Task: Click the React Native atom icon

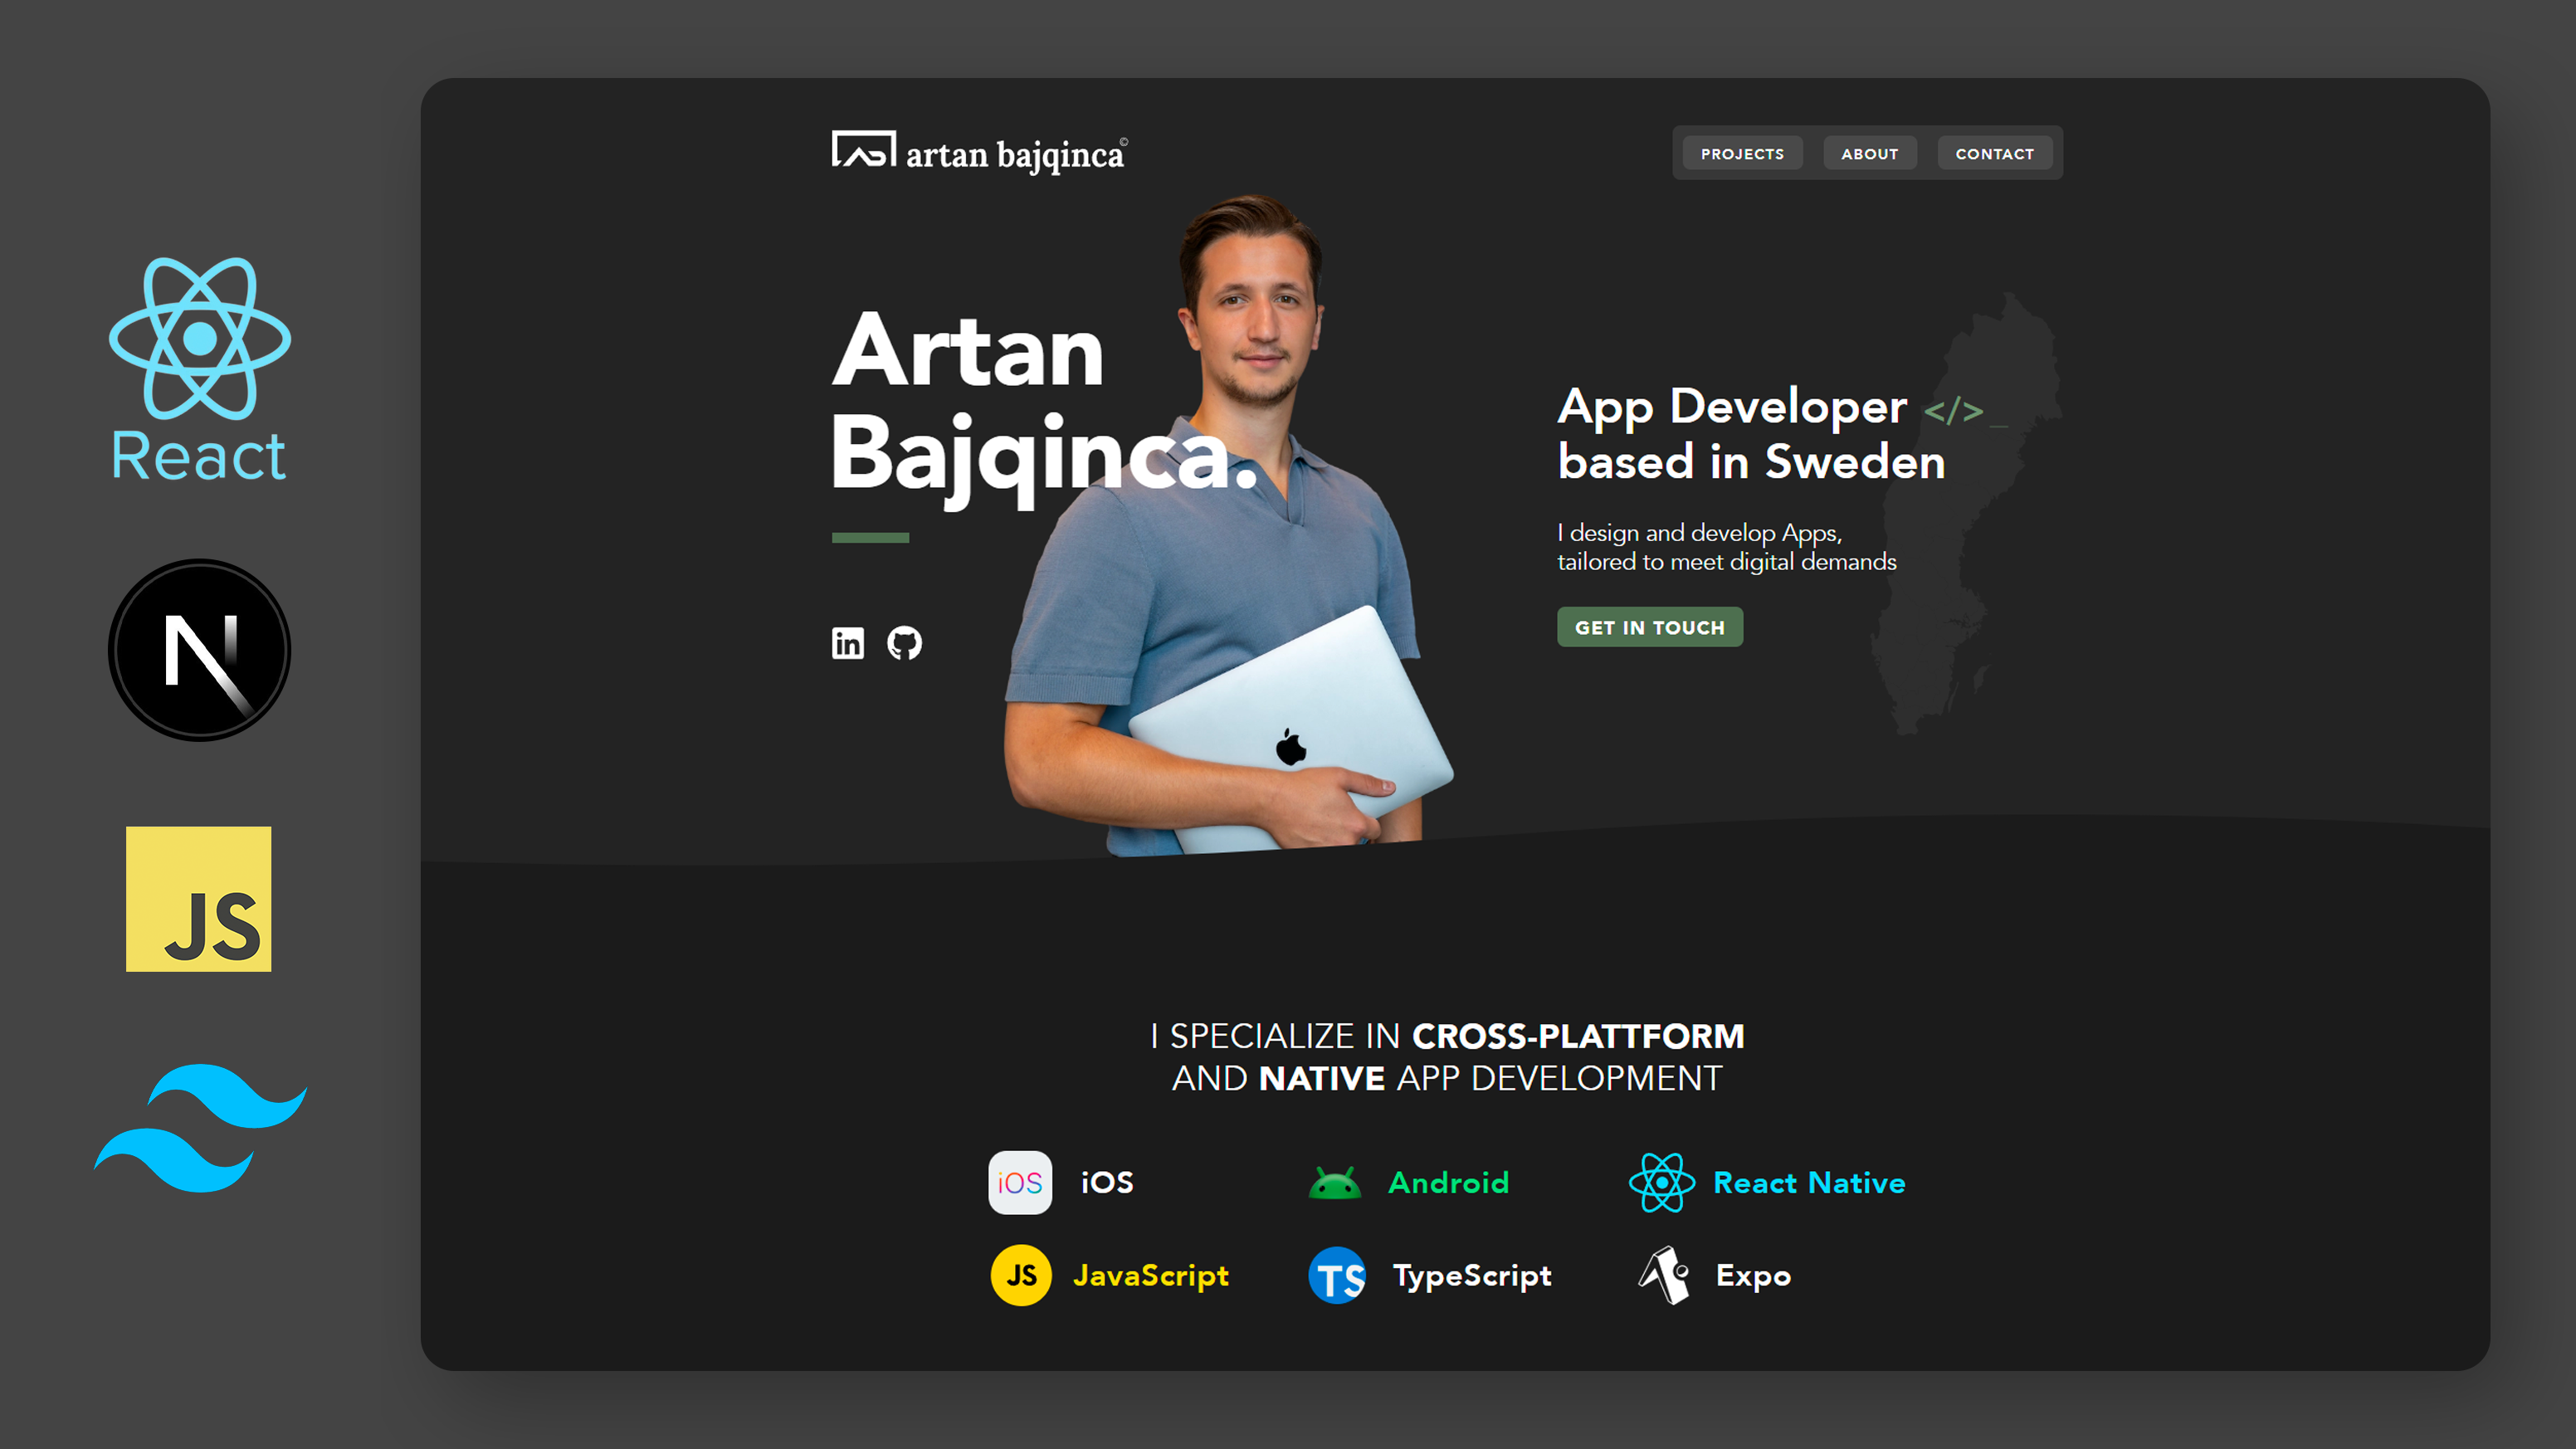Action: click(x=1661, y=1182)
